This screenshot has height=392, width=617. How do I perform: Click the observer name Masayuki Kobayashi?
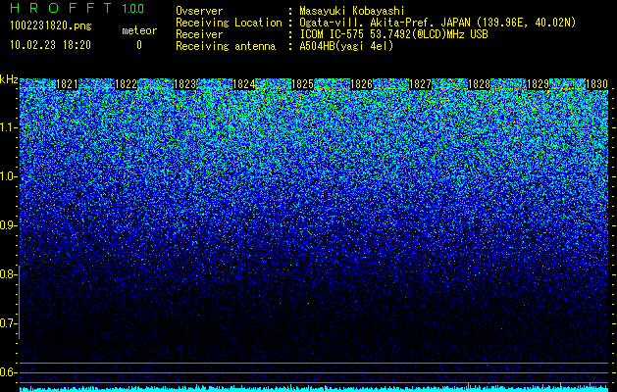tap(351, 11)
